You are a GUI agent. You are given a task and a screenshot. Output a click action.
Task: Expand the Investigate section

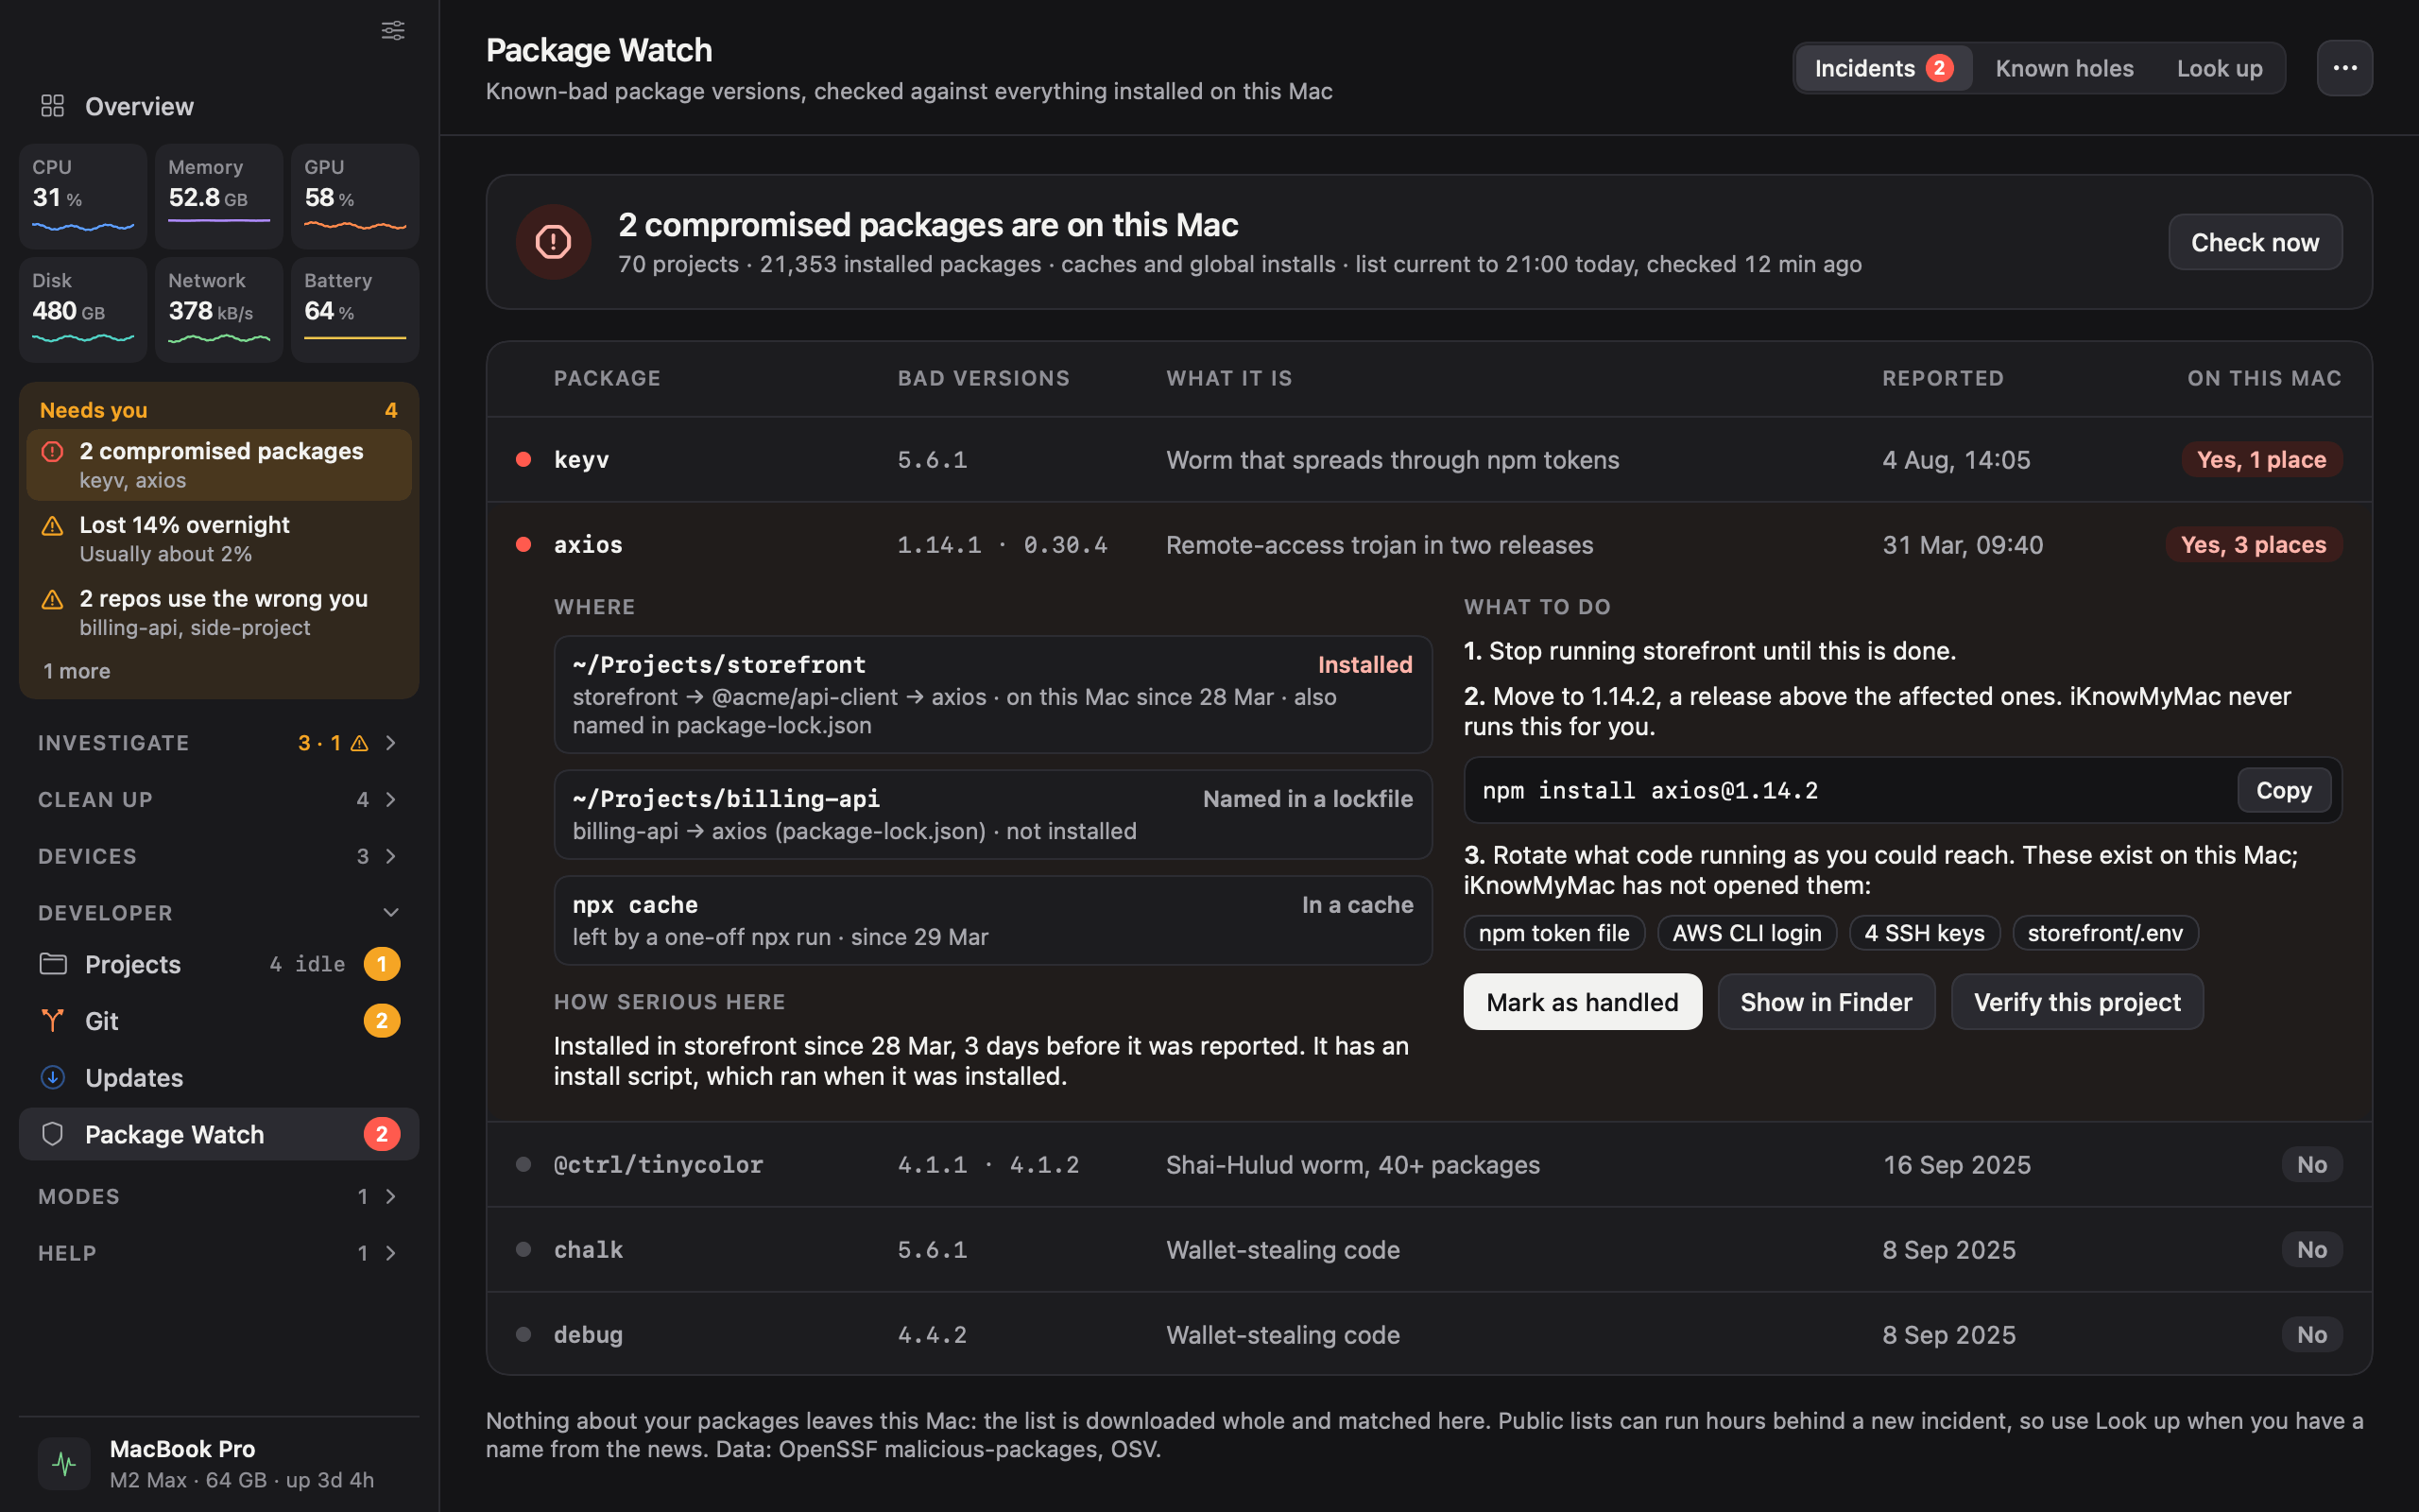click(219, 743)
